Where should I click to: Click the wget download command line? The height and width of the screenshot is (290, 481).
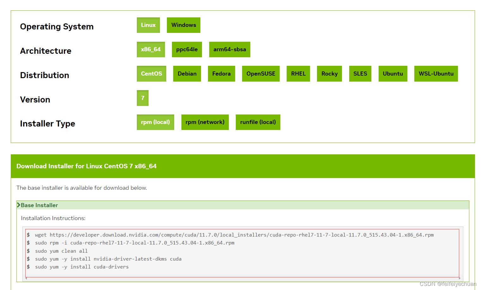point(234,235)
